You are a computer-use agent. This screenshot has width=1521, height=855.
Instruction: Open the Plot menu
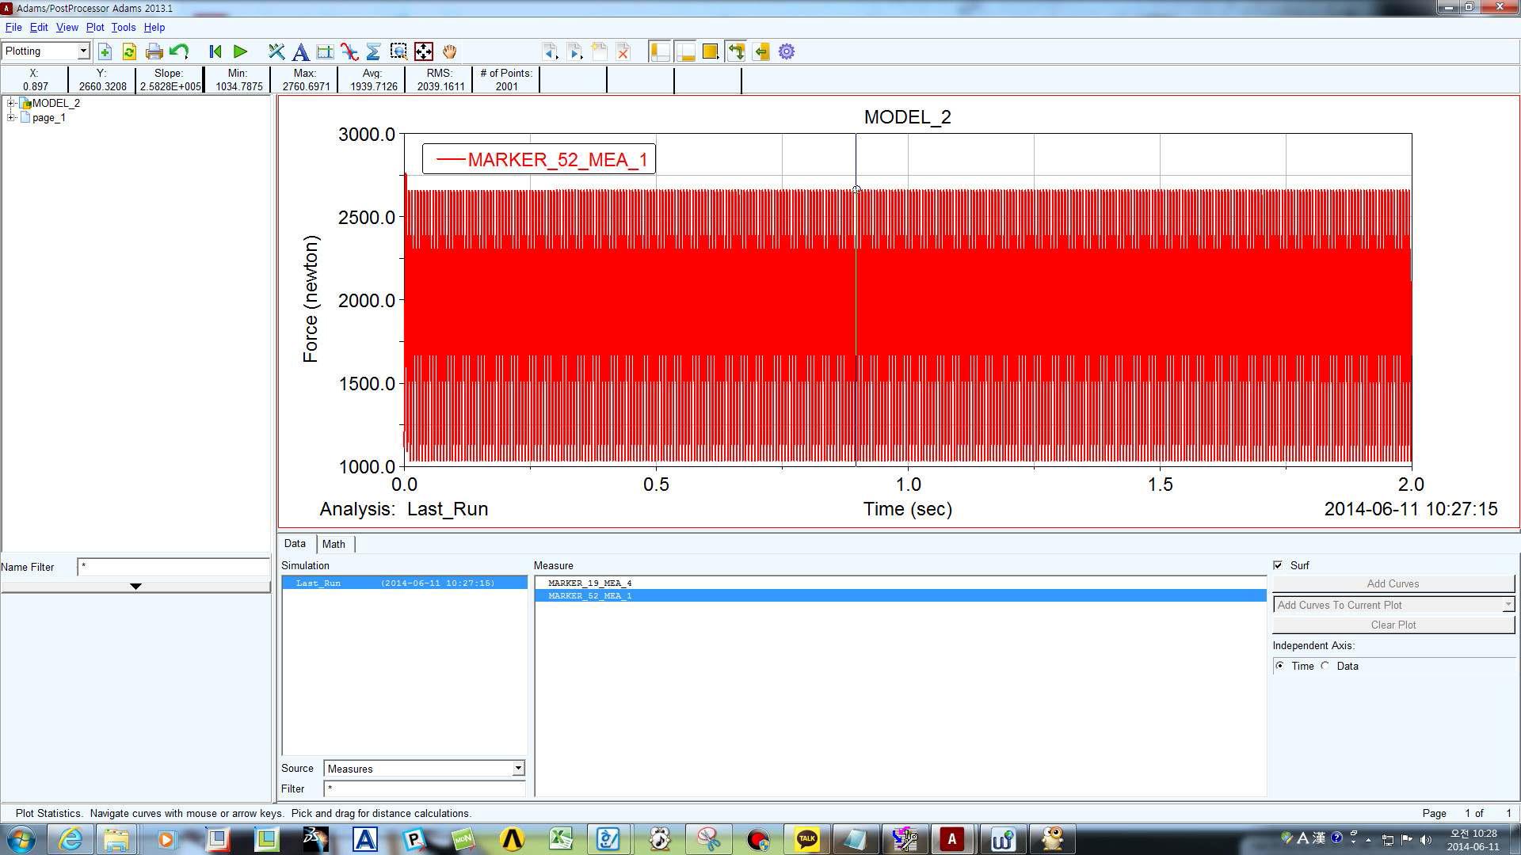click(x=95, y=27)
